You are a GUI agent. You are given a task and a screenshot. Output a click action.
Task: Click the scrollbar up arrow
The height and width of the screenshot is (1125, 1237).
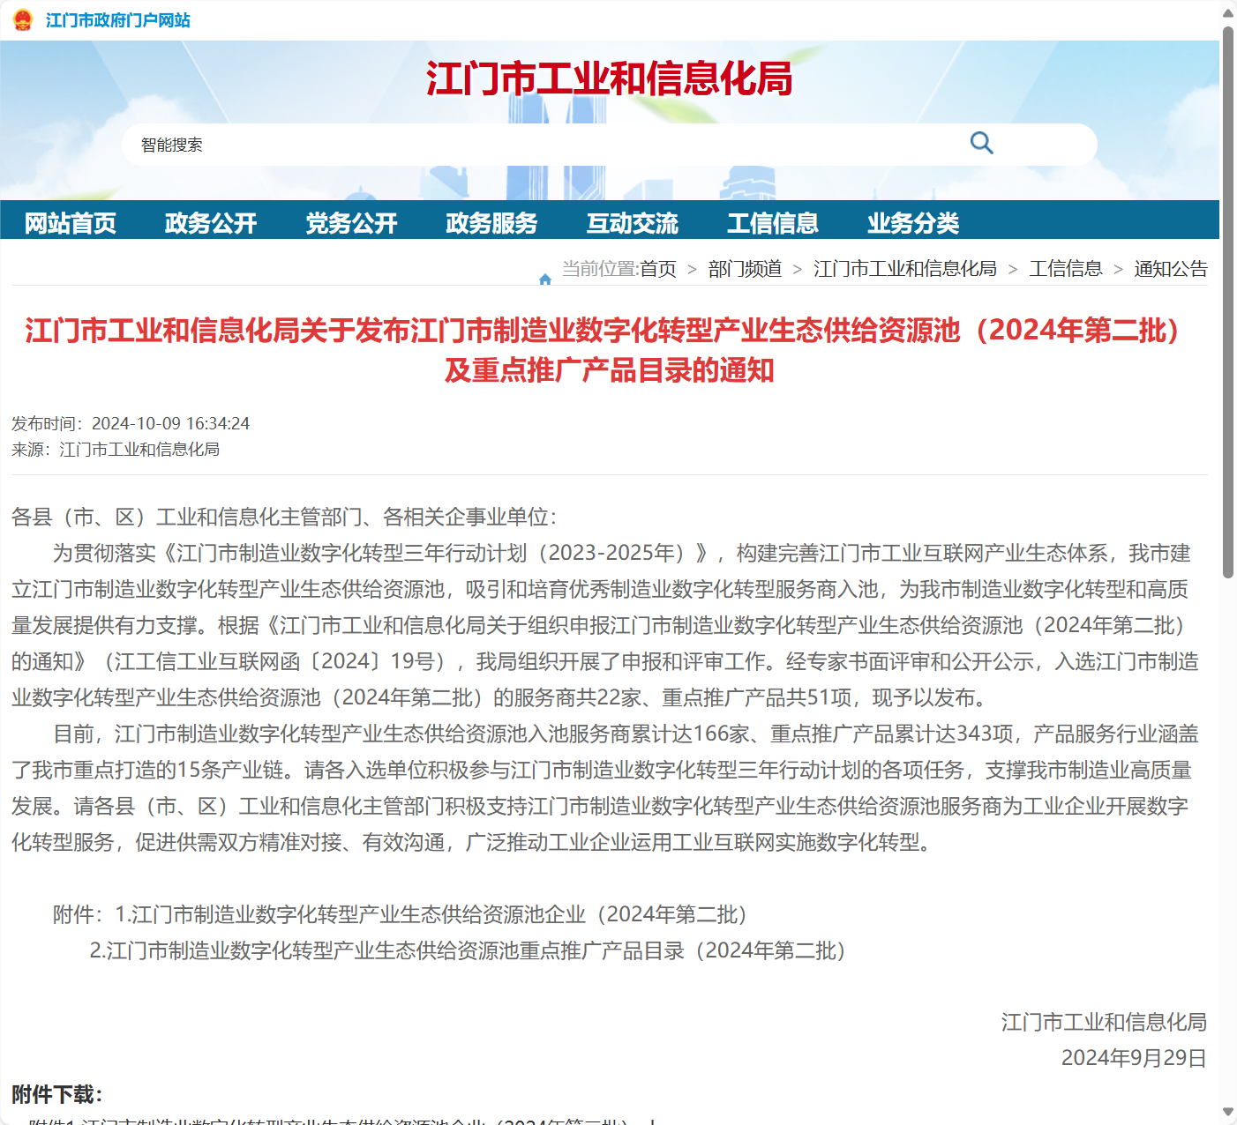click(1228, 12)
